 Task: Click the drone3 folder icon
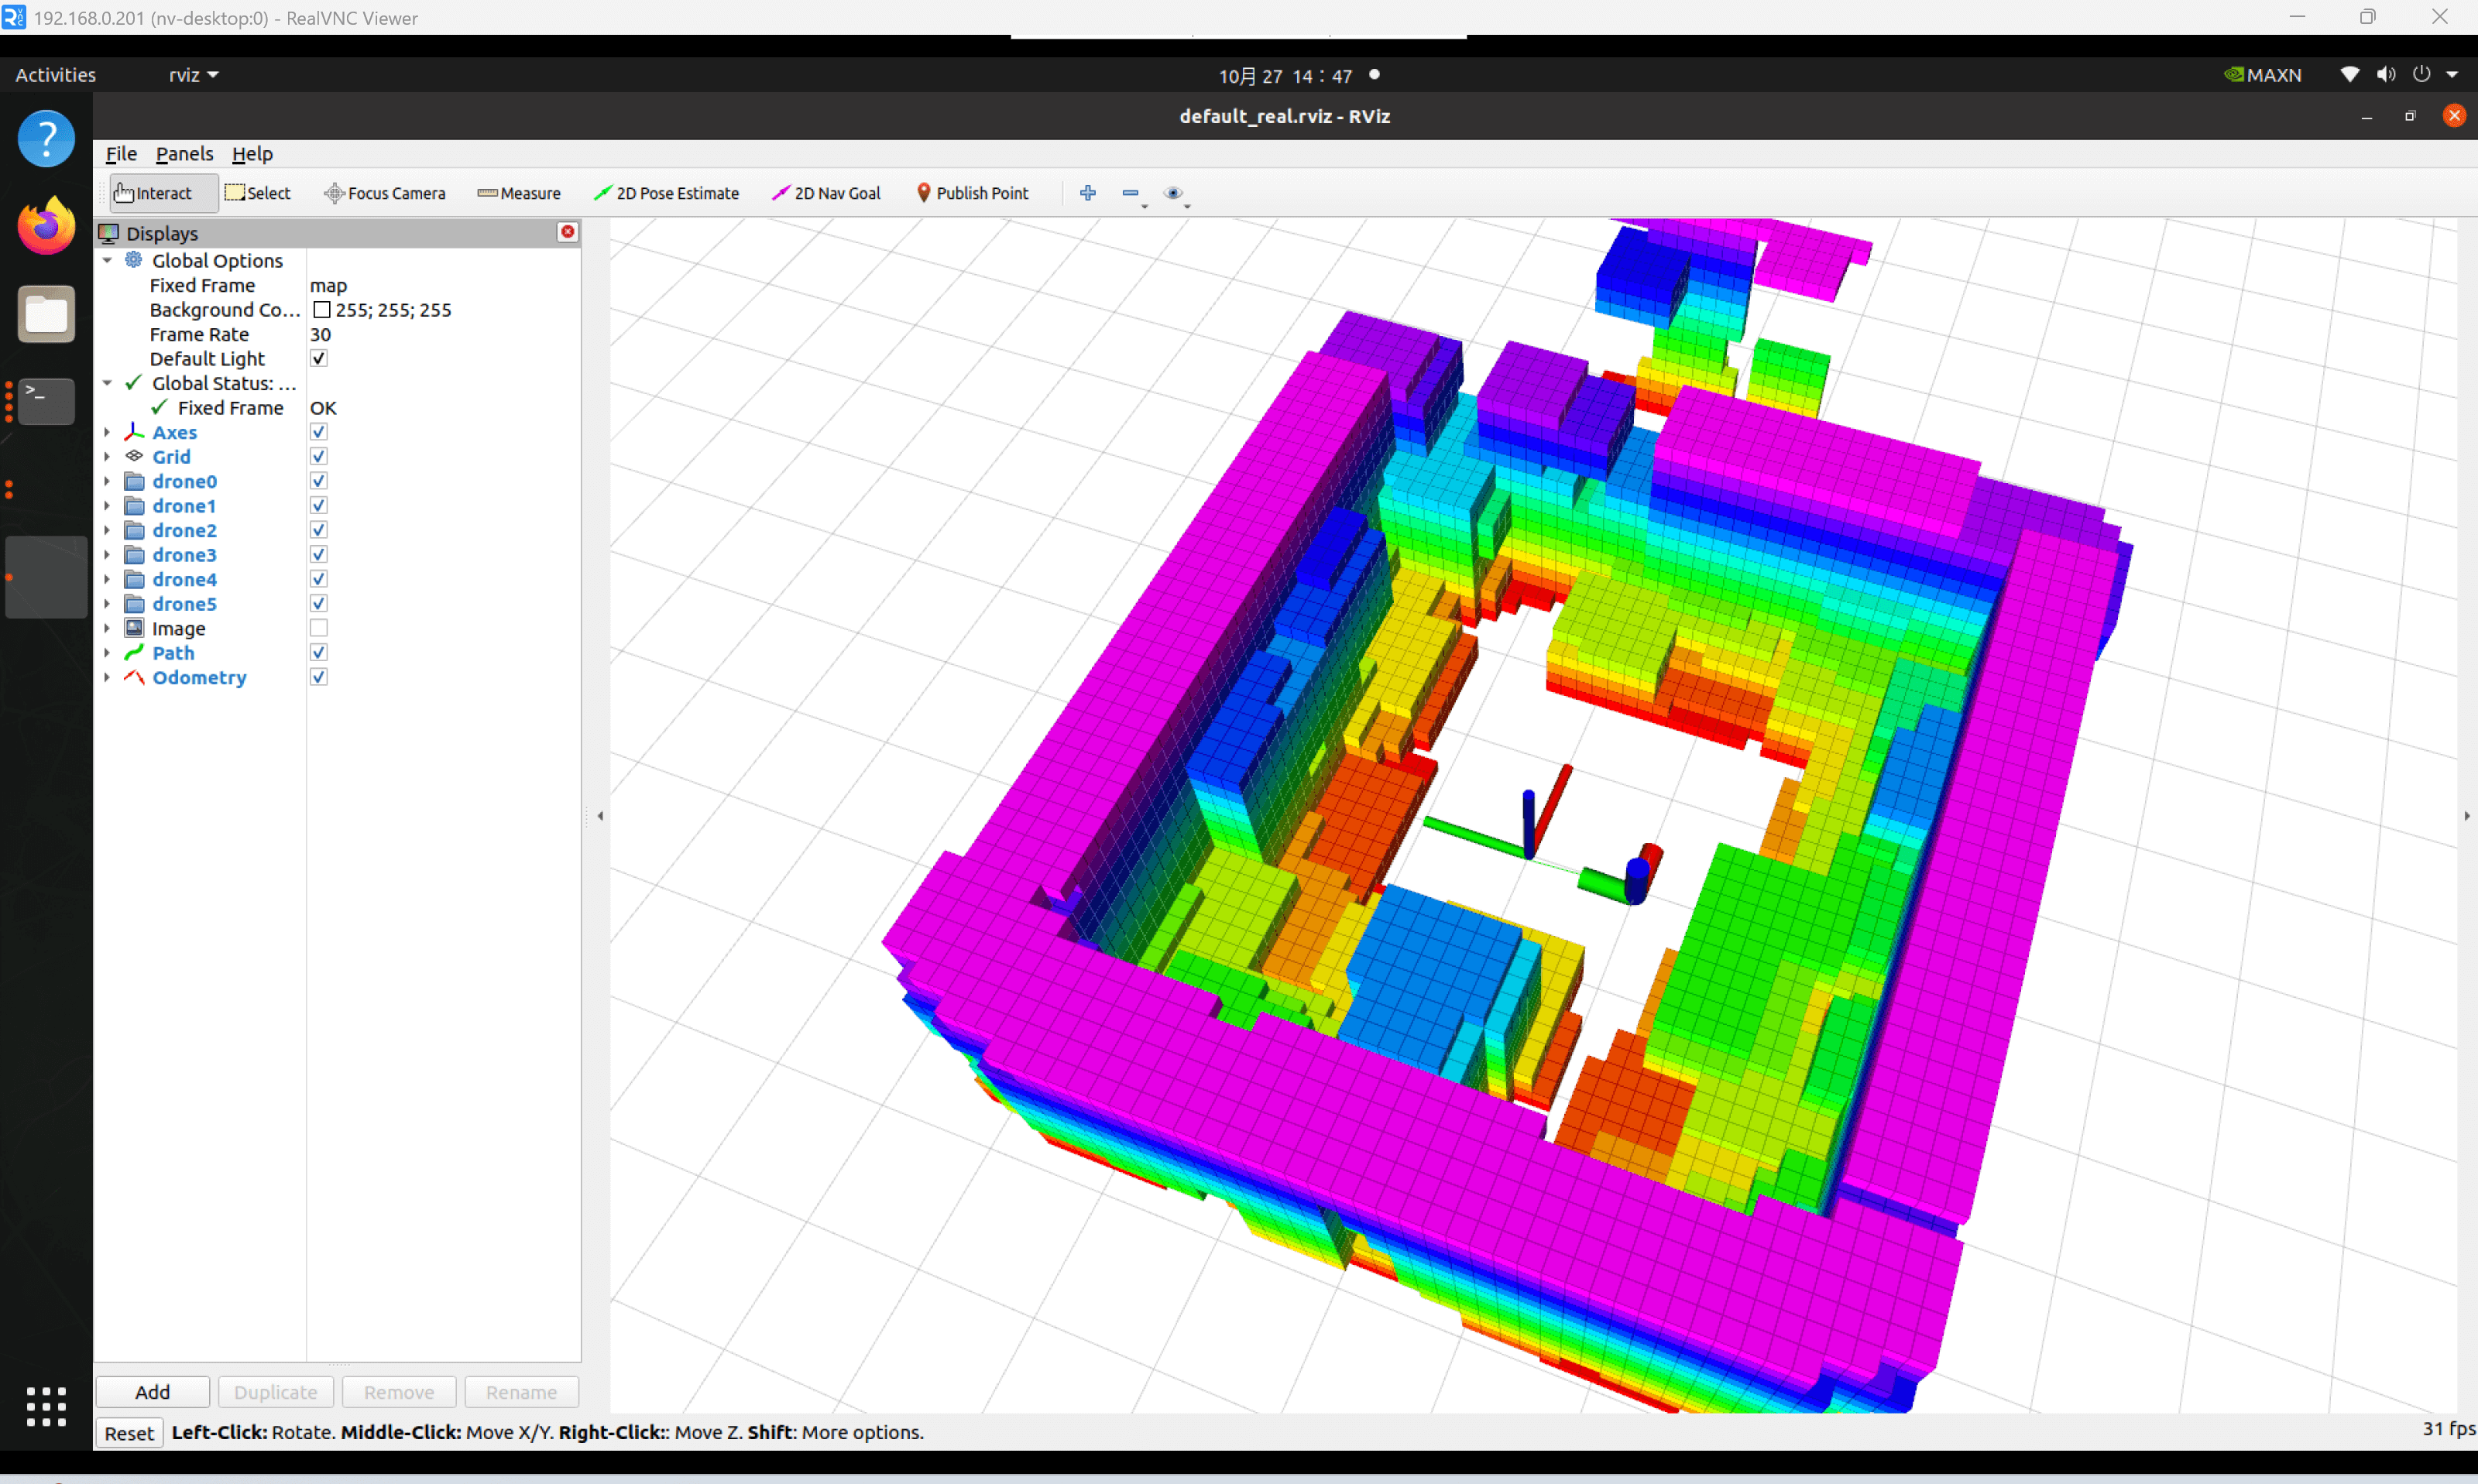click(x=134, y=555)
